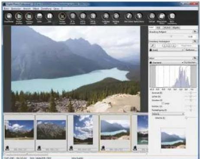Return to the Hauptfenster main window

9,18
